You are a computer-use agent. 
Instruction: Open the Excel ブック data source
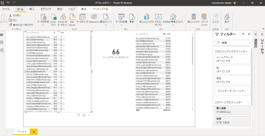click(x=53, y=20)
